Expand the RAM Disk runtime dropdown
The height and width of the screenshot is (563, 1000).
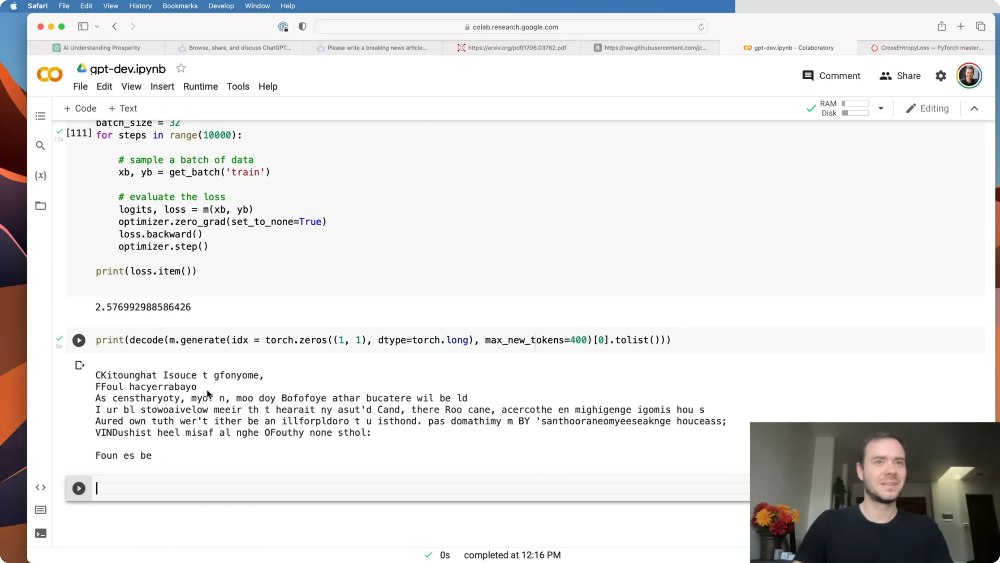click(x=881, y=108)
